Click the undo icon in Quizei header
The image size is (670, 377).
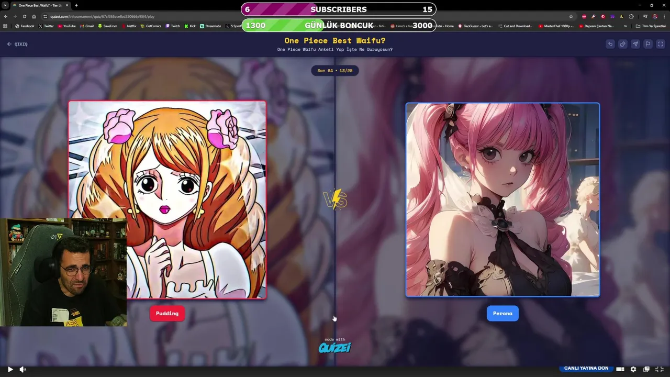[610, 44]
